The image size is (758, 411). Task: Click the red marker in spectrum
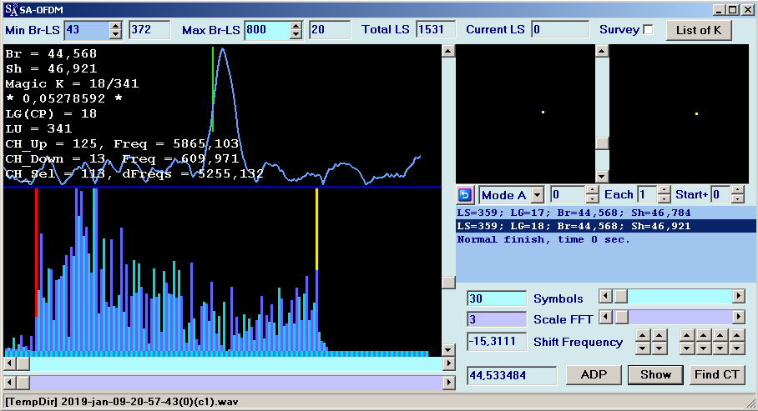[x=36, y=253]
